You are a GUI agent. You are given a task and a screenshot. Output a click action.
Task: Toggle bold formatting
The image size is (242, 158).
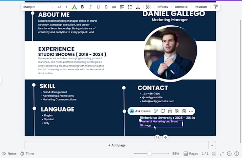tap(83, 7)
